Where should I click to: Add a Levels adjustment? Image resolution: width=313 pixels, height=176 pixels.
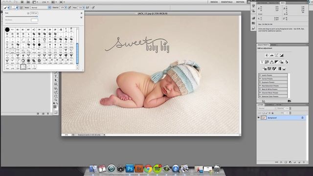point(272,55)
